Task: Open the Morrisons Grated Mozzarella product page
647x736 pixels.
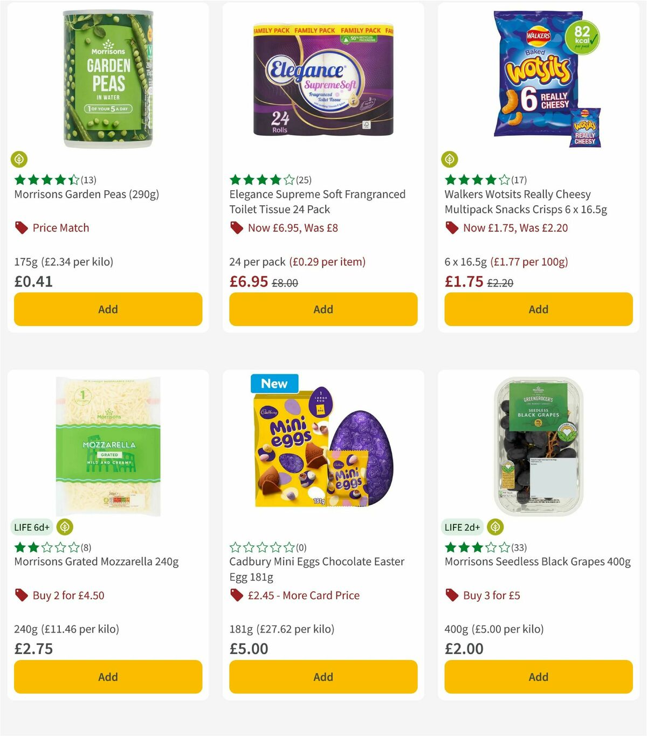Action: tap(97, 561)
